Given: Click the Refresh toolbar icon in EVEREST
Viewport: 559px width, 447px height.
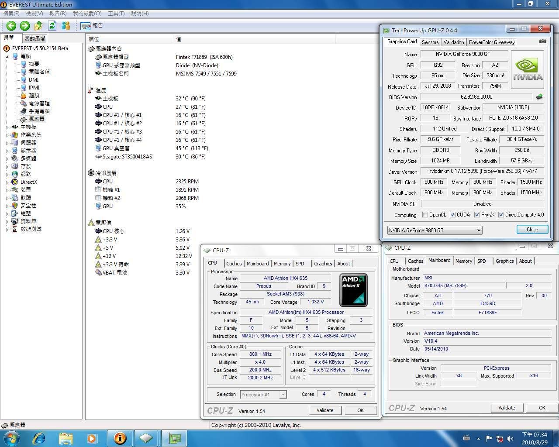Looking at the screenshot, I should (x=52, y=26).
